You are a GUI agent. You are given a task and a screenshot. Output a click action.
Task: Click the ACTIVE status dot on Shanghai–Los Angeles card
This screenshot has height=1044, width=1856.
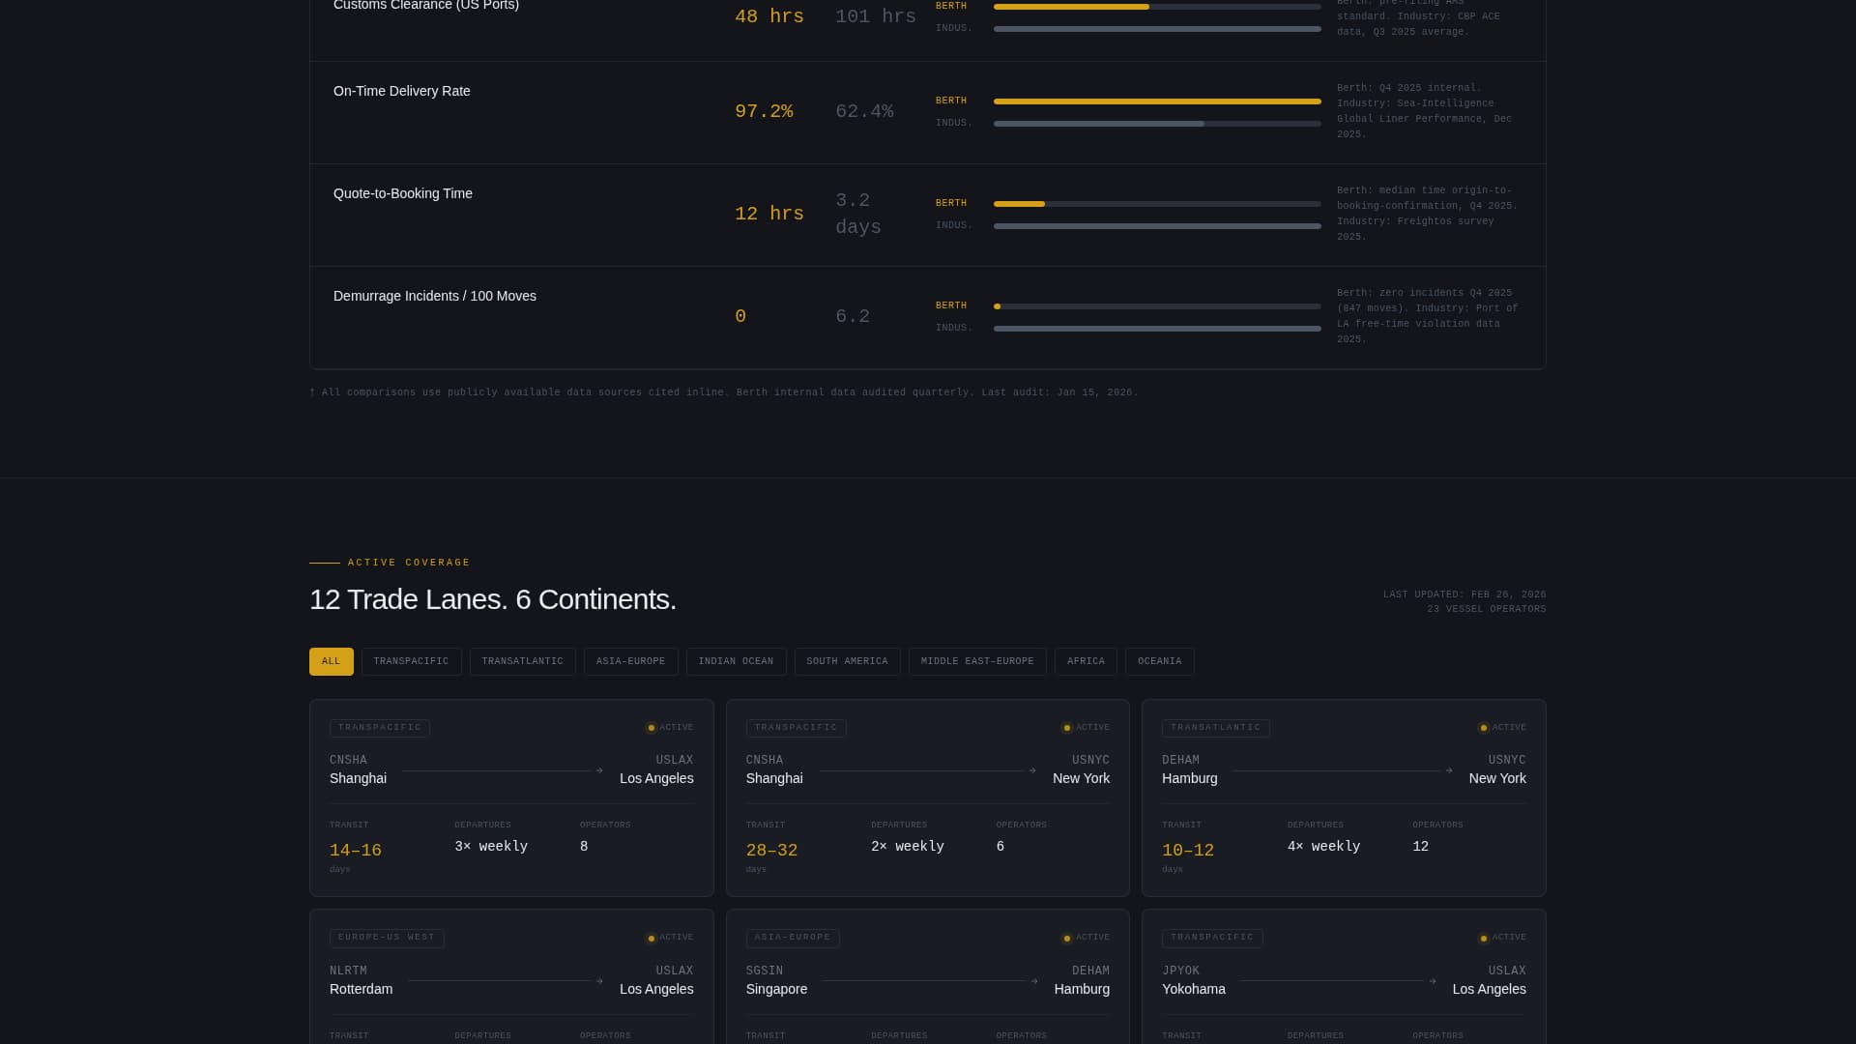click(x=650, y=727)
